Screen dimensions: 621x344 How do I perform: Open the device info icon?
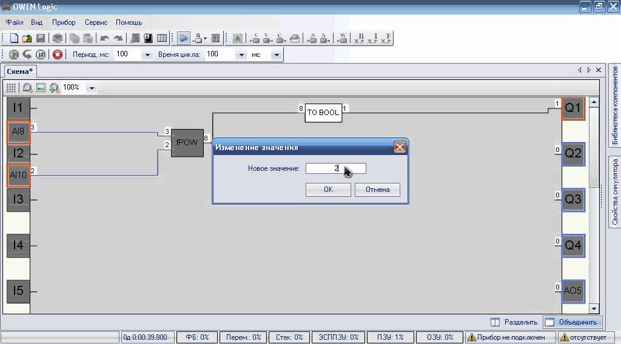(148, 38)
